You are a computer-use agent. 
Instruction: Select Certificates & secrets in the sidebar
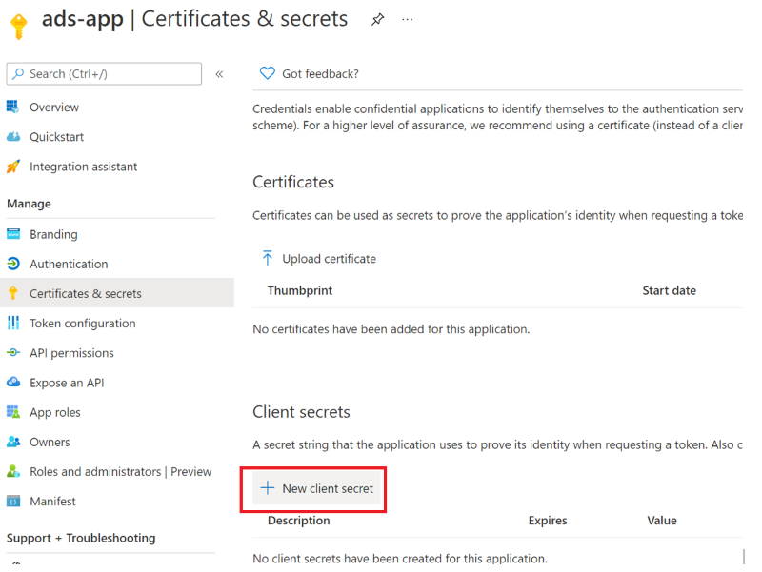tap(117, 293)
